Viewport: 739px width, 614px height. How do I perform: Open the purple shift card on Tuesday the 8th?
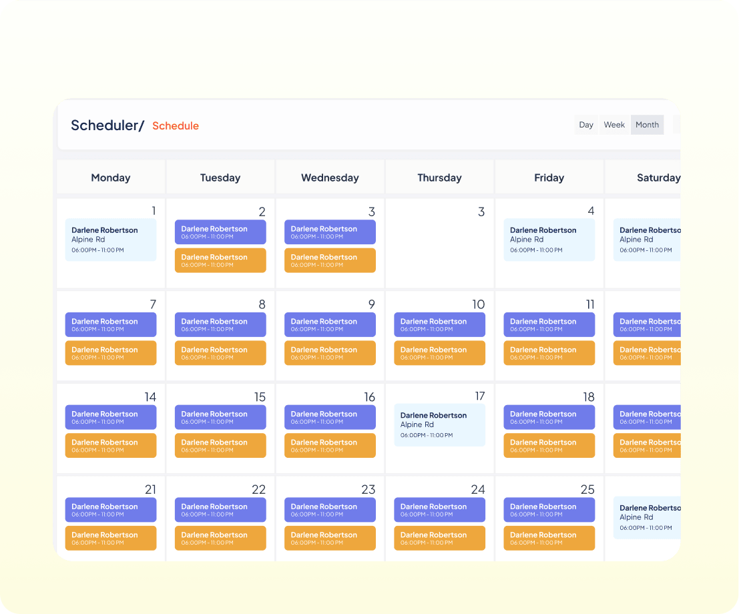point(220,324)
